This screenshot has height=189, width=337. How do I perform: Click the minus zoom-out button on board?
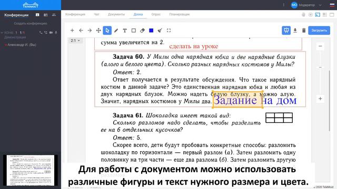[320, 46]
